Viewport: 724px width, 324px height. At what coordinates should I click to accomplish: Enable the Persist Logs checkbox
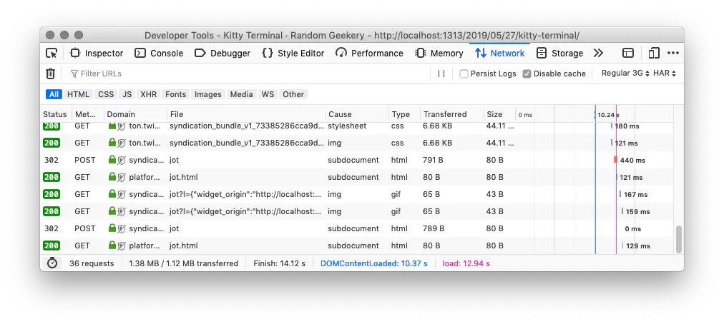click(x=464, y=74)
